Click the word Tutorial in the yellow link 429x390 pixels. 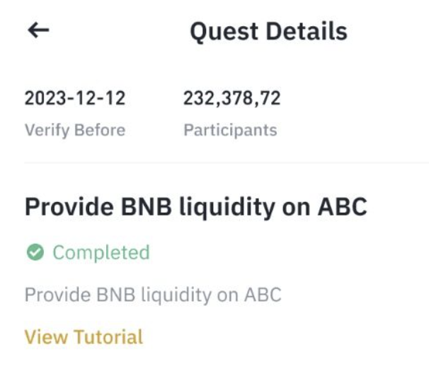click(108, 337)
